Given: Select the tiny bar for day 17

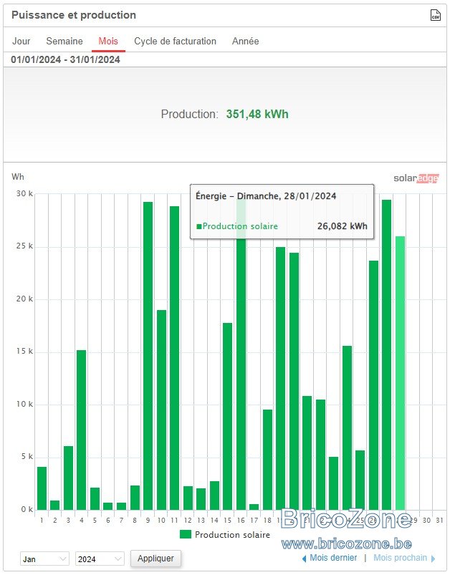Looking at the screenshot, I should (x=254, y=507).
